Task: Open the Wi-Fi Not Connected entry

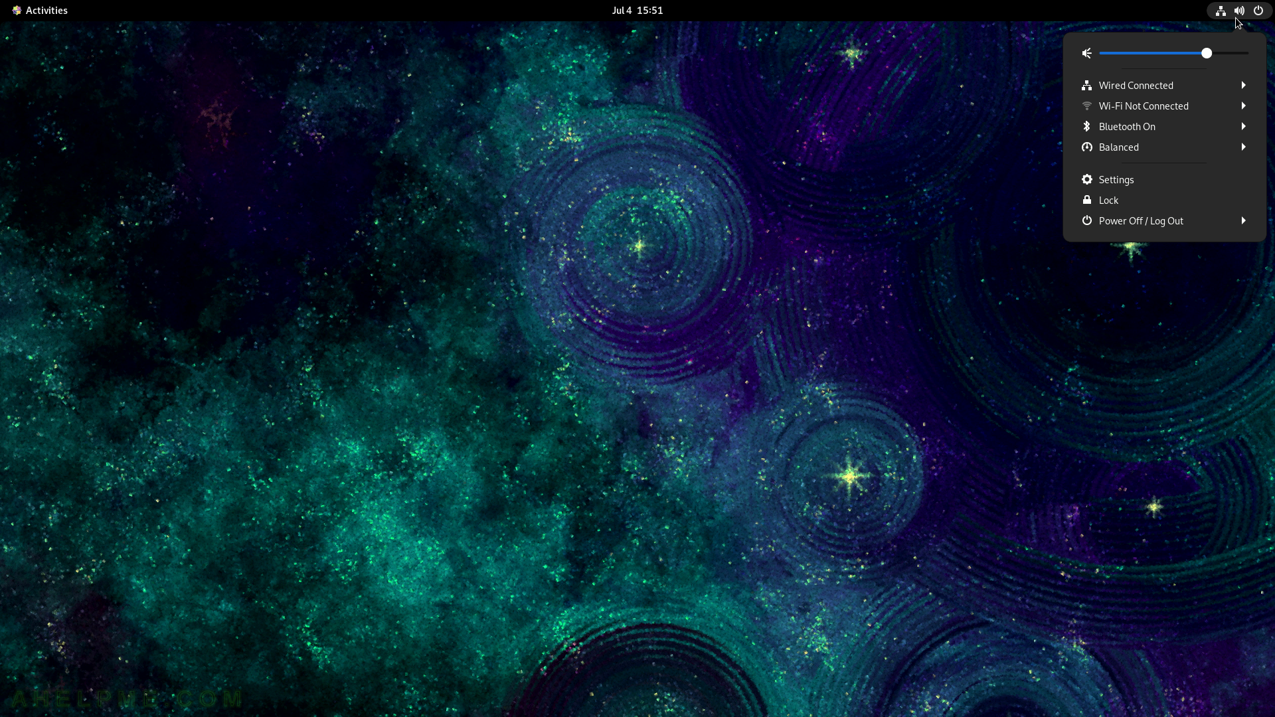Action: coord(1164,106)
